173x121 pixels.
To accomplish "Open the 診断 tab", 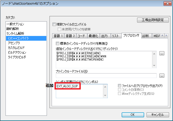I will point(146,36).
